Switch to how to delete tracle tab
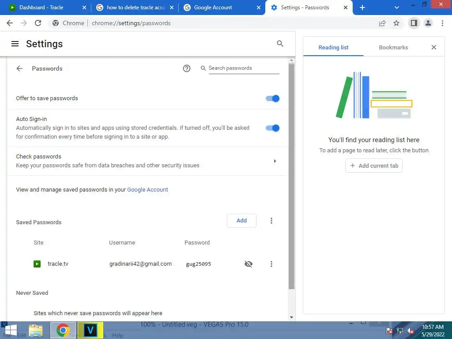The image size is (452, 339). pos(136,8)
